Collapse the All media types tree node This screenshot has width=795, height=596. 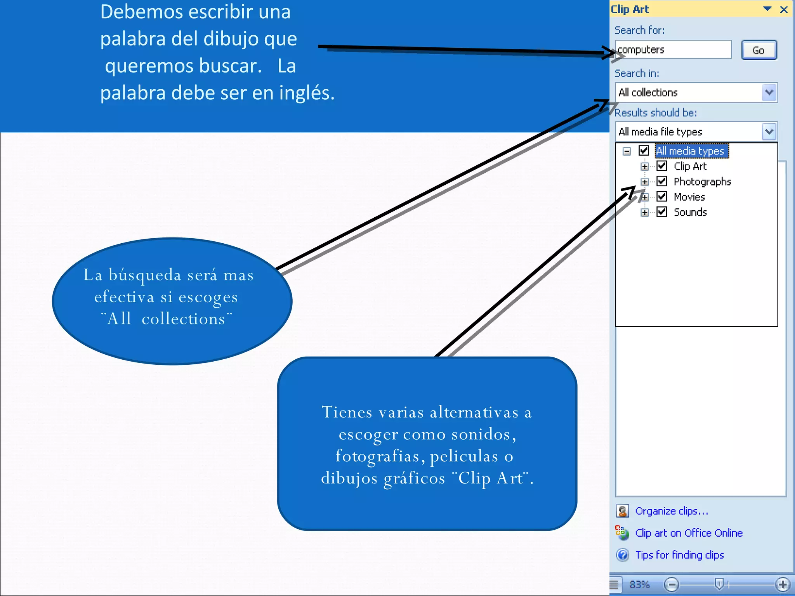tap(627, 151)
